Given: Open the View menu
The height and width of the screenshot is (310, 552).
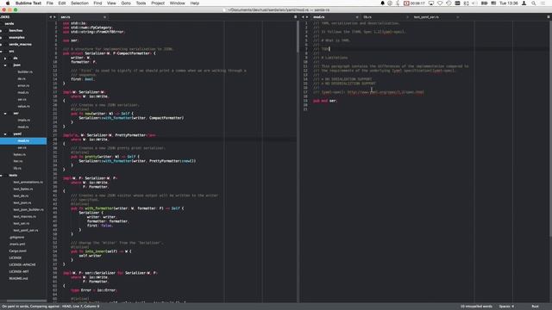Looking at the screenshot, I should (x=111, y=3).
